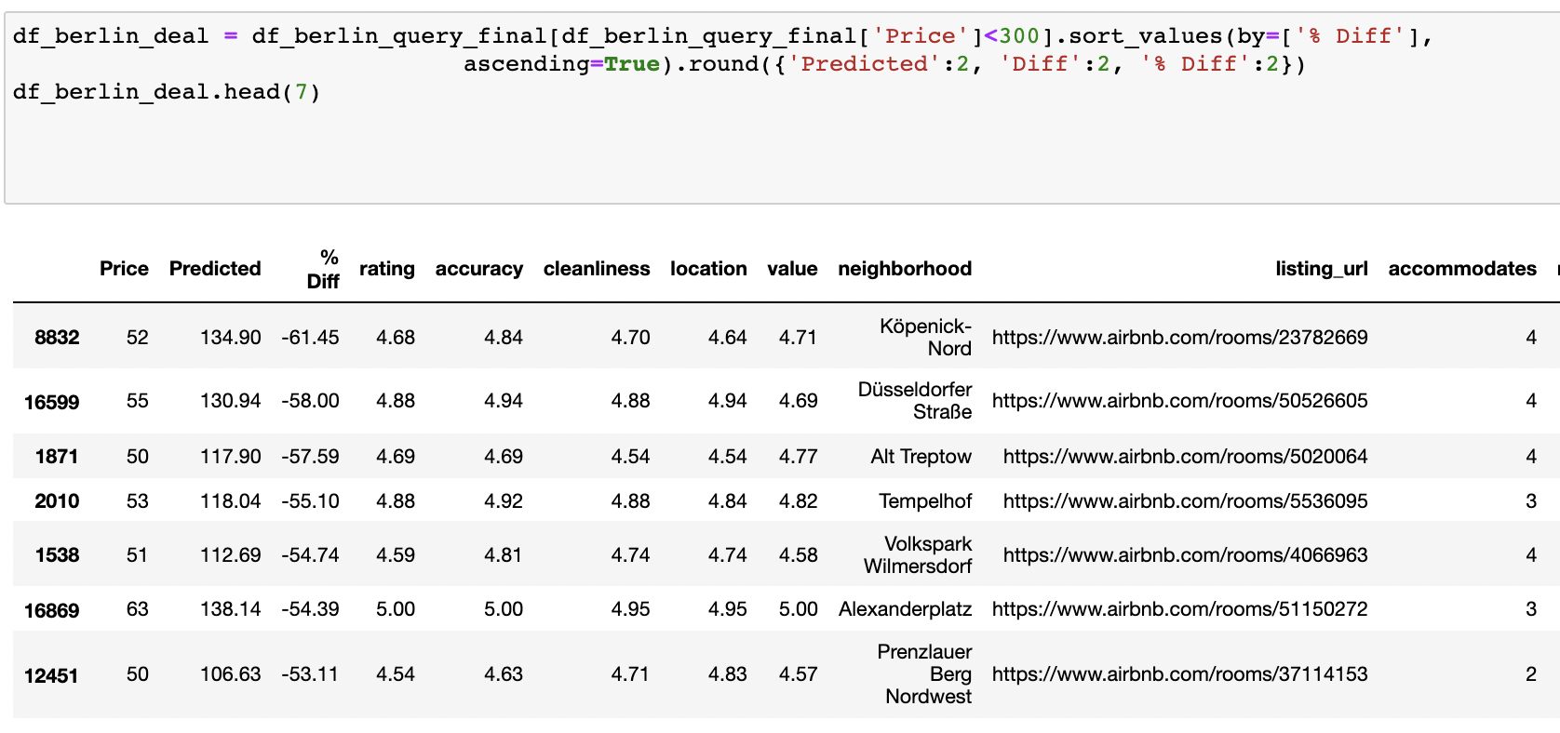This screenshot has width=1560, height=733.
Task: Click % Diff value -57.59
Action: 310,457
